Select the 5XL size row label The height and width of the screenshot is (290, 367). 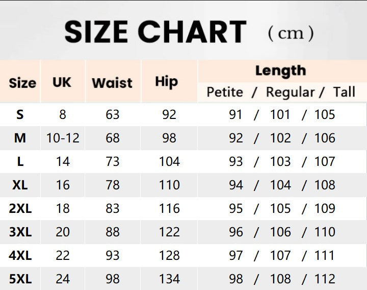pyautogui.click(x=20, y=279)
